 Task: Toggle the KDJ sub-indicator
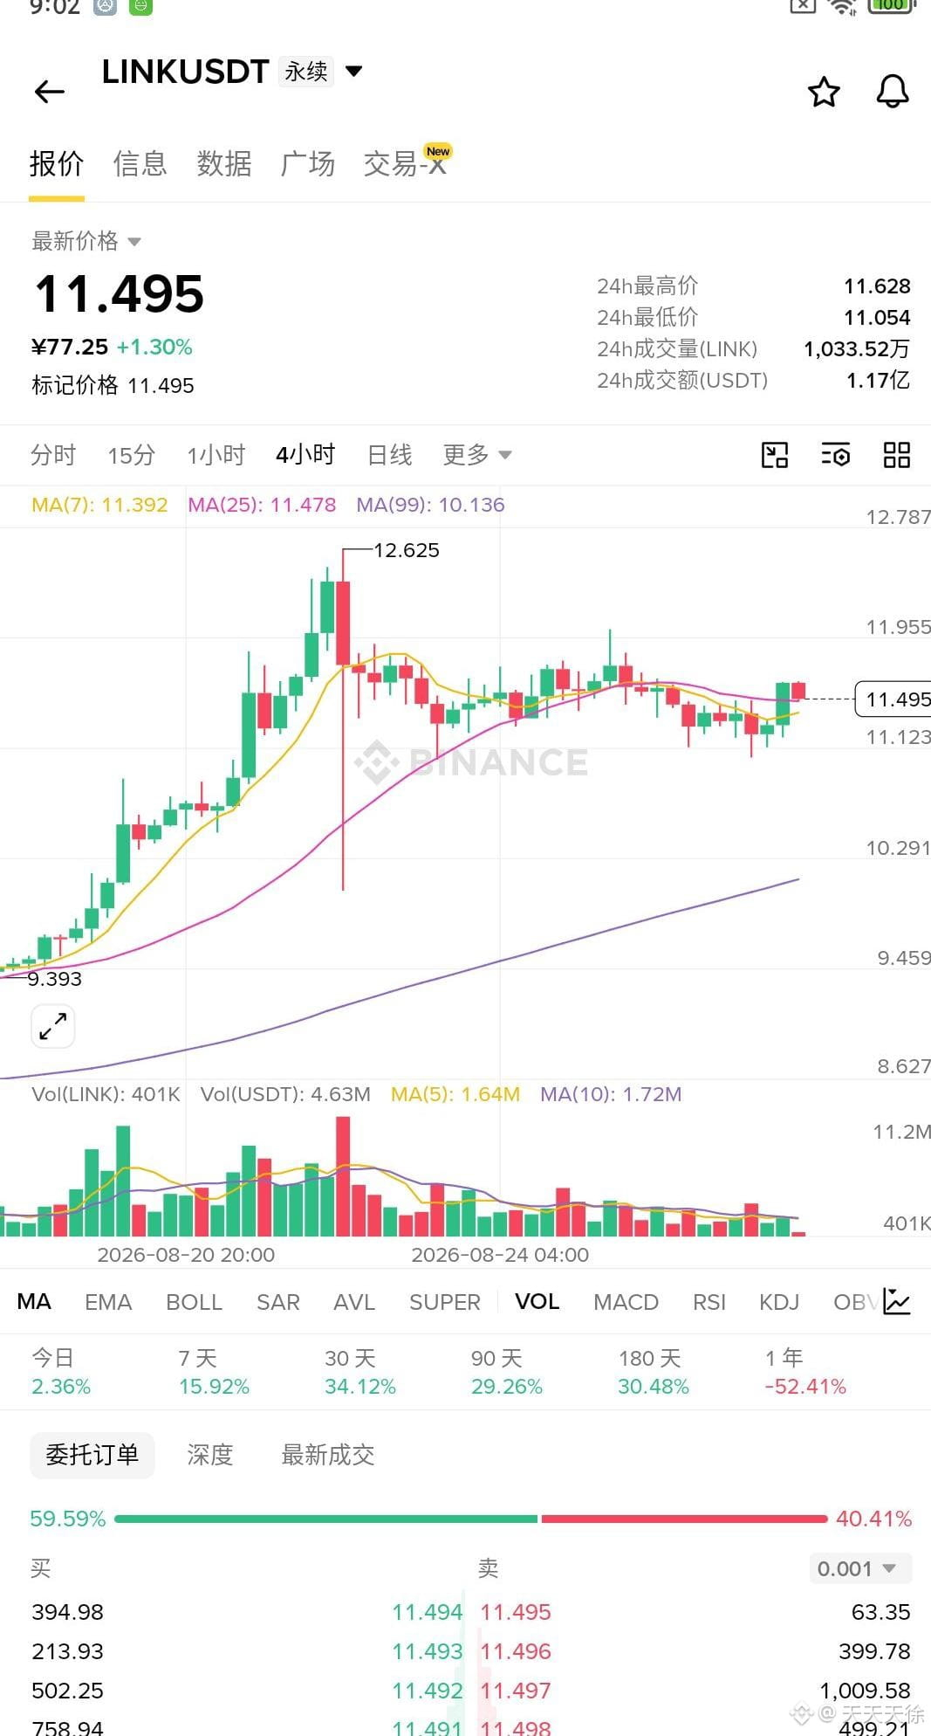pos(779,1302)
